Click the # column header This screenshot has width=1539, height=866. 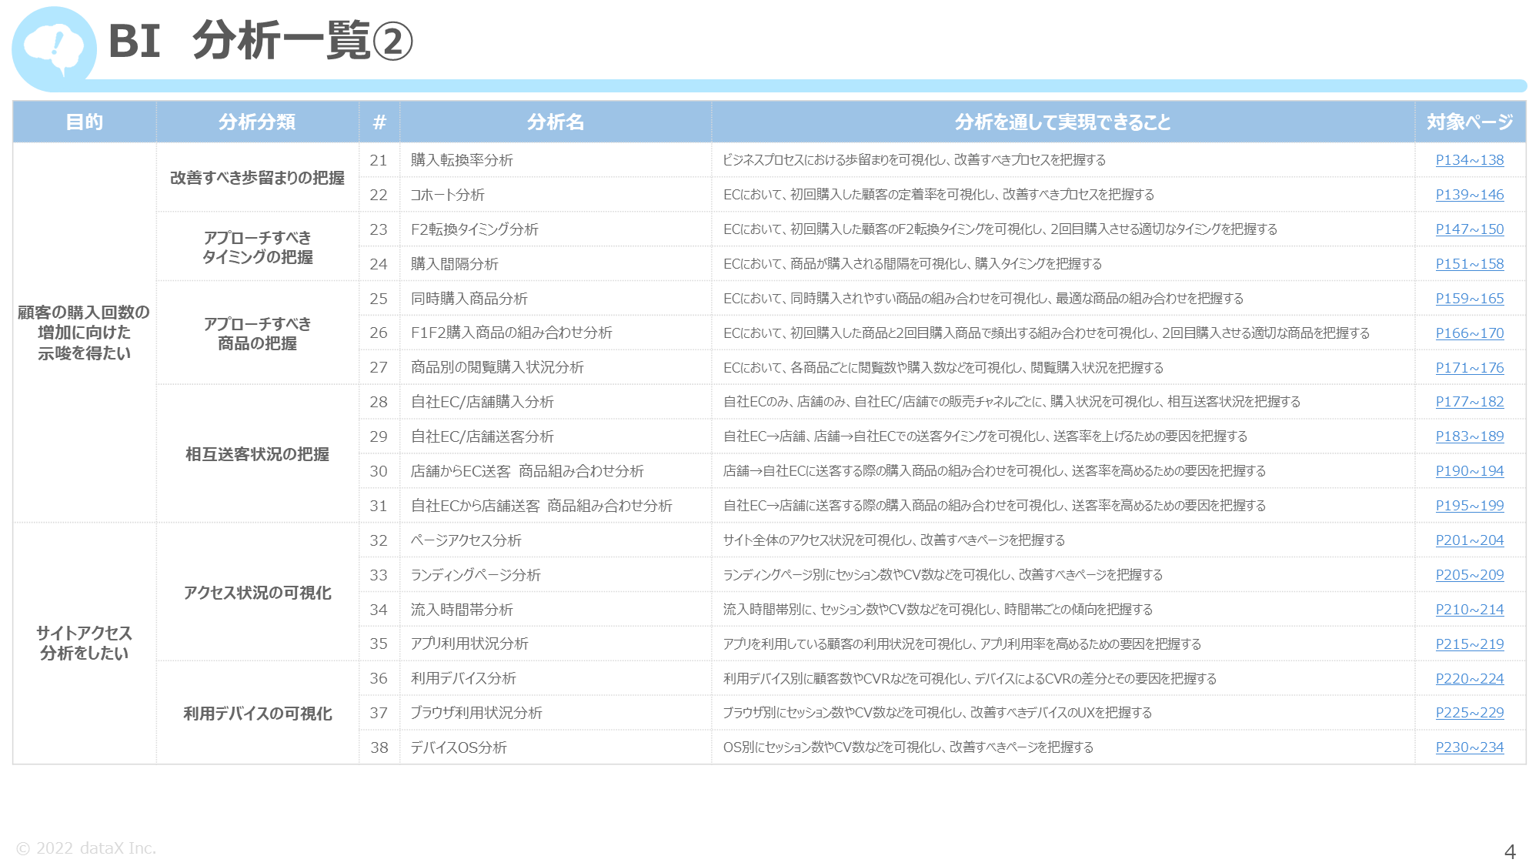(x=379, y=122)
